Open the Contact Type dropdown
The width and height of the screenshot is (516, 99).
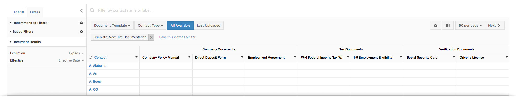tap(150, 25)
